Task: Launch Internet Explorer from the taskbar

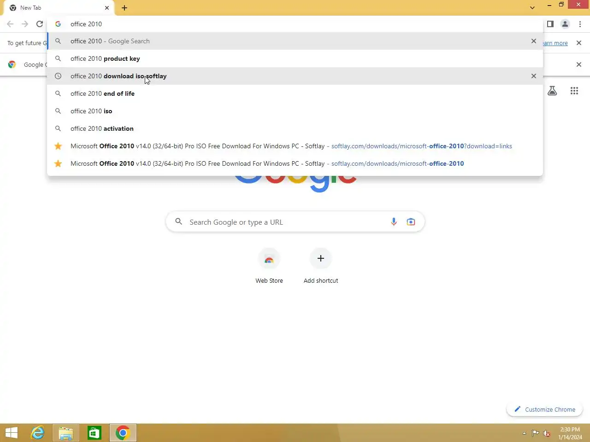Action: (x=37, y=433)
